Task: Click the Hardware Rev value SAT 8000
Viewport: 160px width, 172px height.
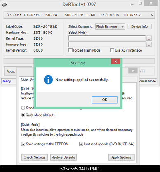Action: tap(43, 33)
